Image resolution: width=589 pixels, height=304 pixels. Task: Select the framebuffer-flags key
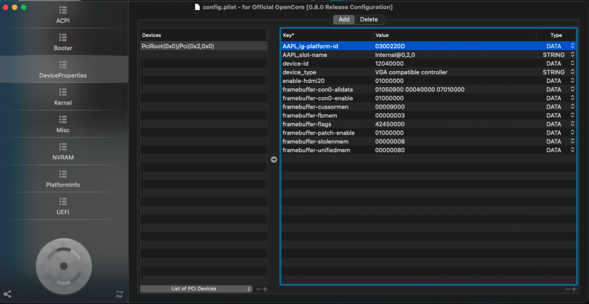click(x=307, y=123)
